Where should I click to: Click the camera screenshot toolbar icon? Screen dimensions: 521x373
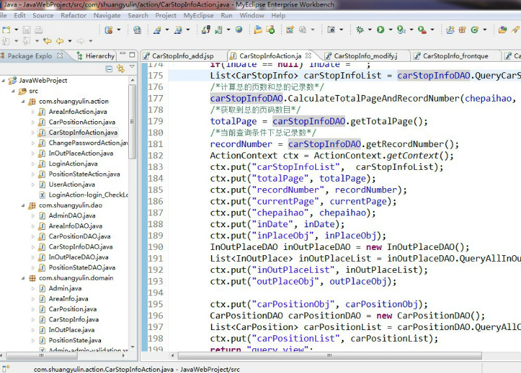(x=331, y=30)
